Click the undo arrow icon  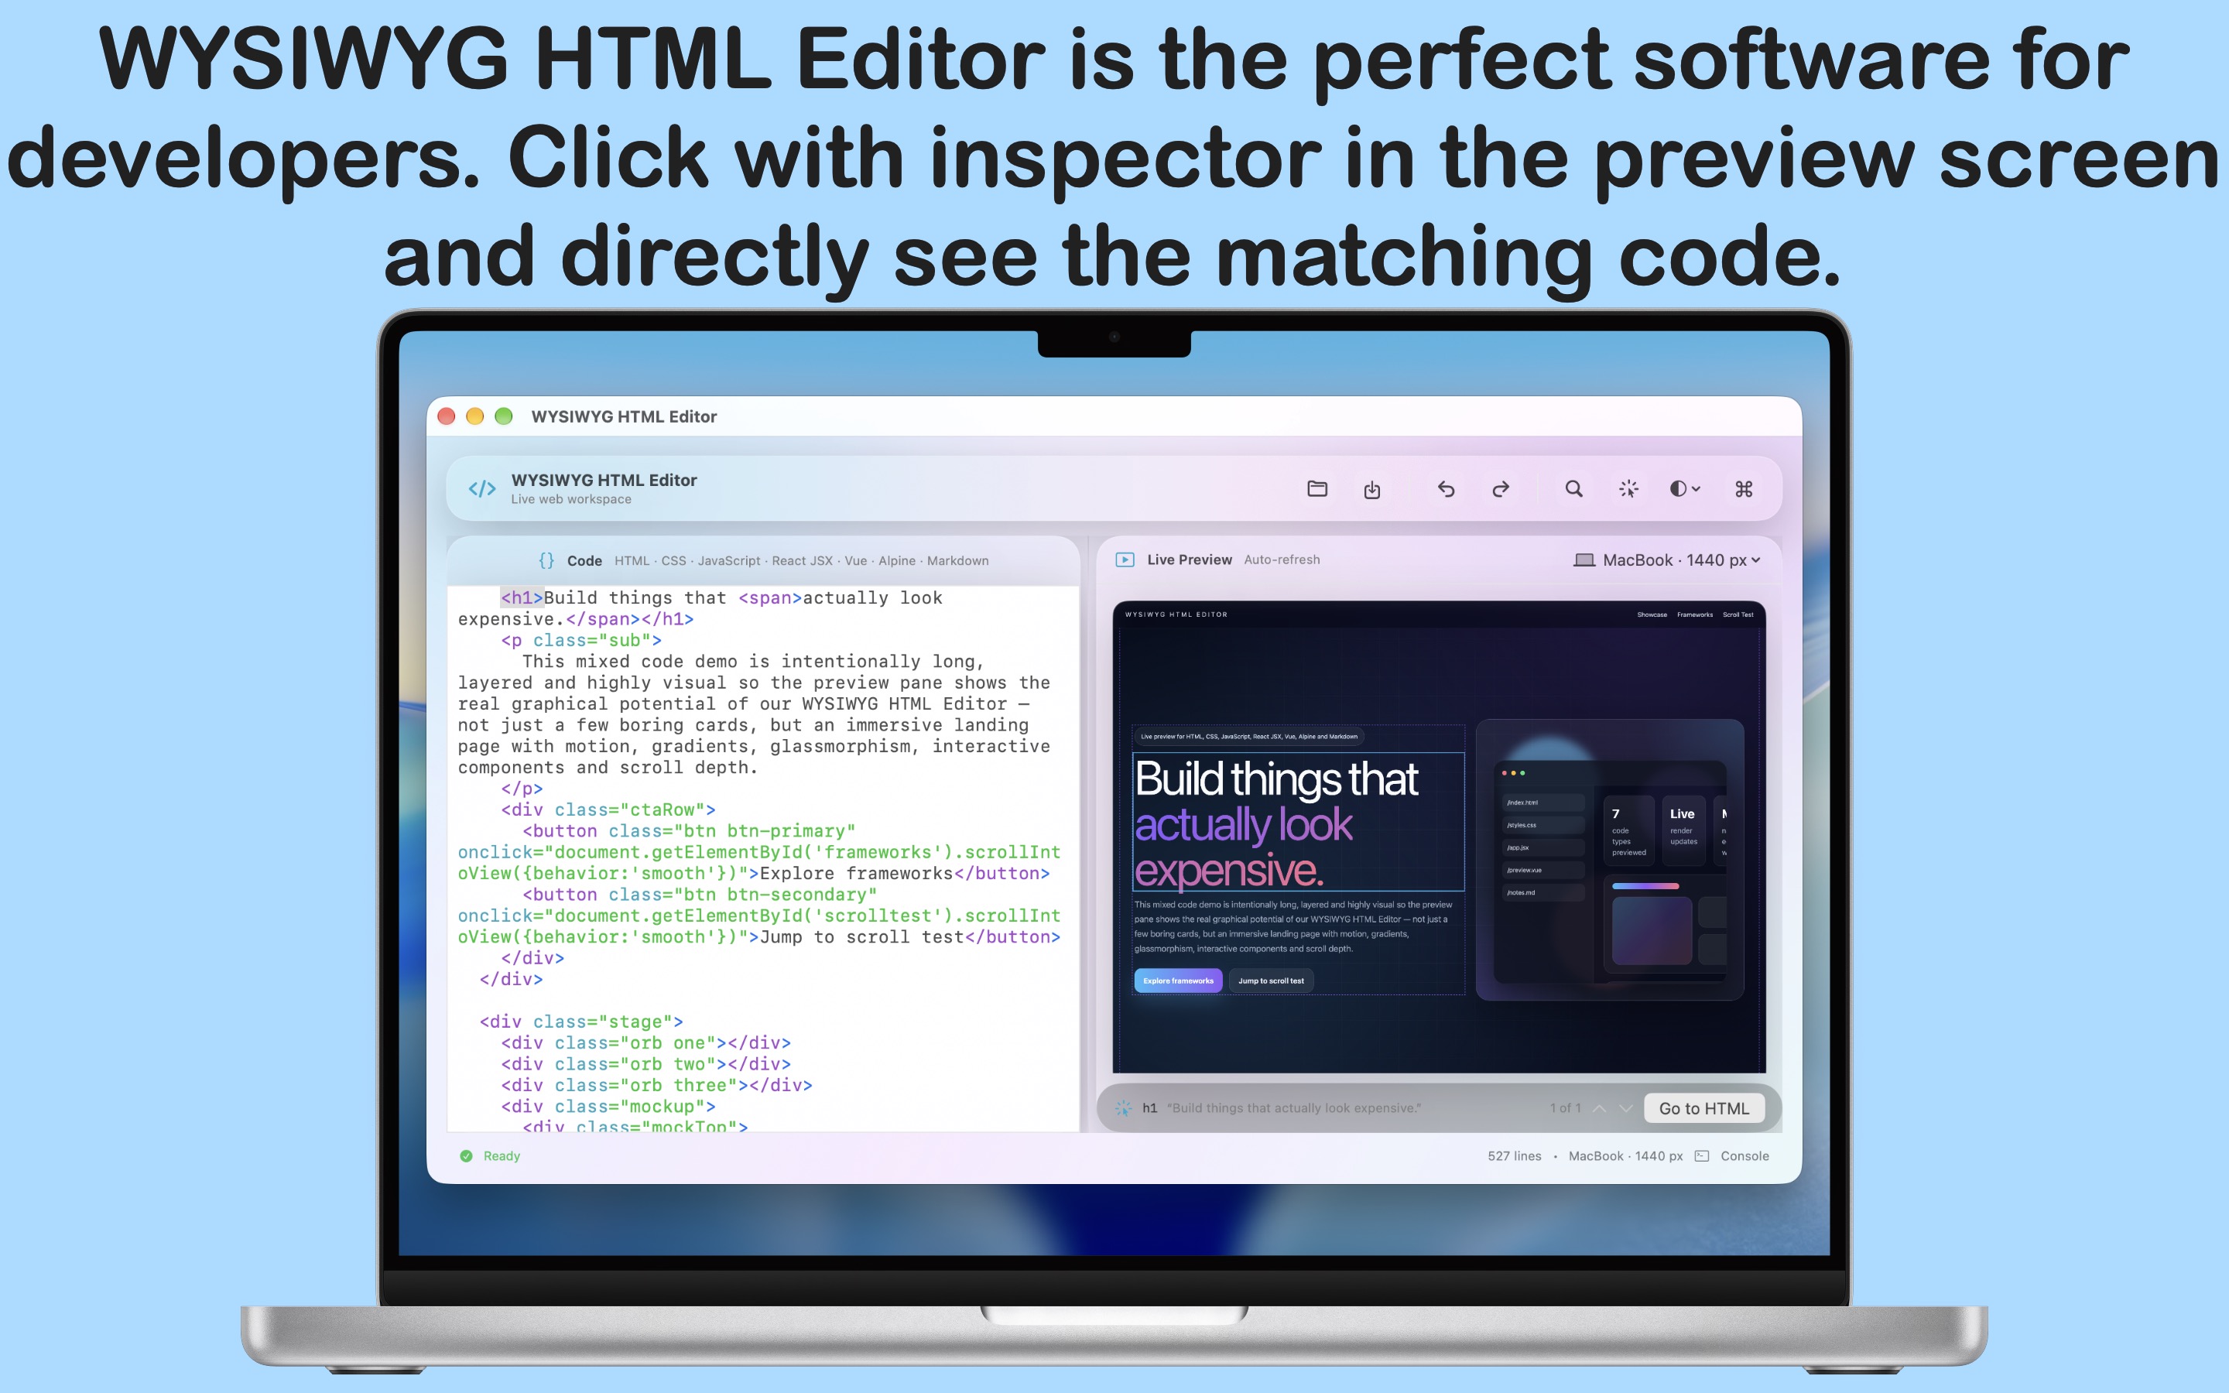1446,489
